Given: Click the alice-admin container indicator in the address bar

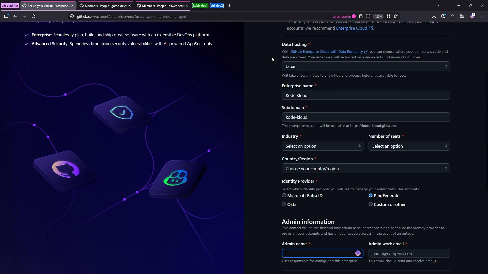Looking at the screenshot, I should click(344, 16).
